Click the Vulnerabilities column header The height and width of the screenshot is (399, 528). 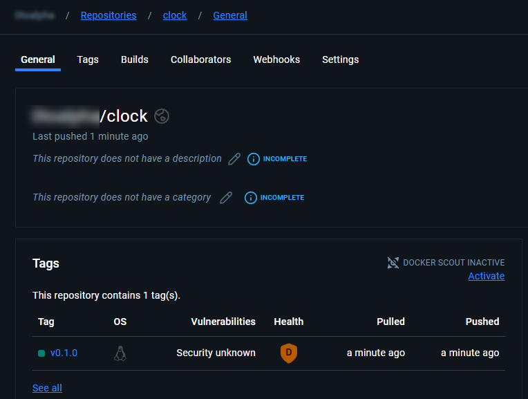(223, 322)
